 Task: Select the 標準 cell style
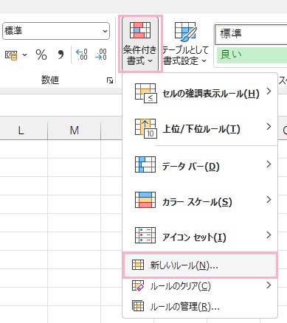point(251,34)
